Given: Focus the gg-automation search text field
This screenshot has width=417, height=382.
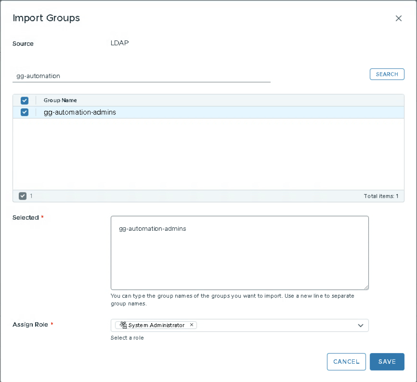Looking at the screenshot, I should pyautogui.click(x=141, y=76).
